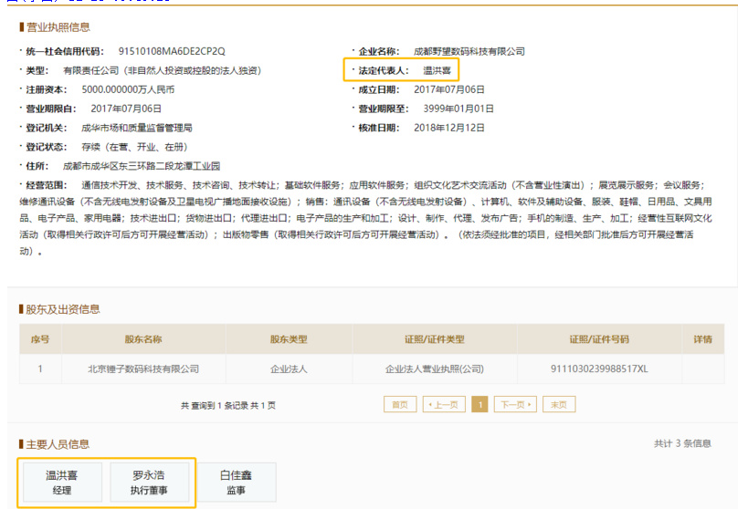Screen dimensions: 748x509
Task: Open the 温洪喜 经理 personnel card
Action: (62, 483)
